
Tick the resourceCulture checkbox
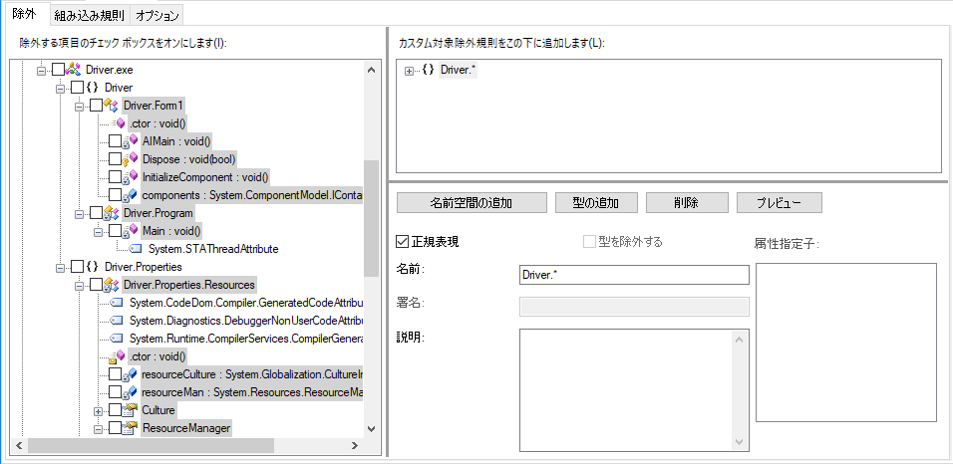115,374
